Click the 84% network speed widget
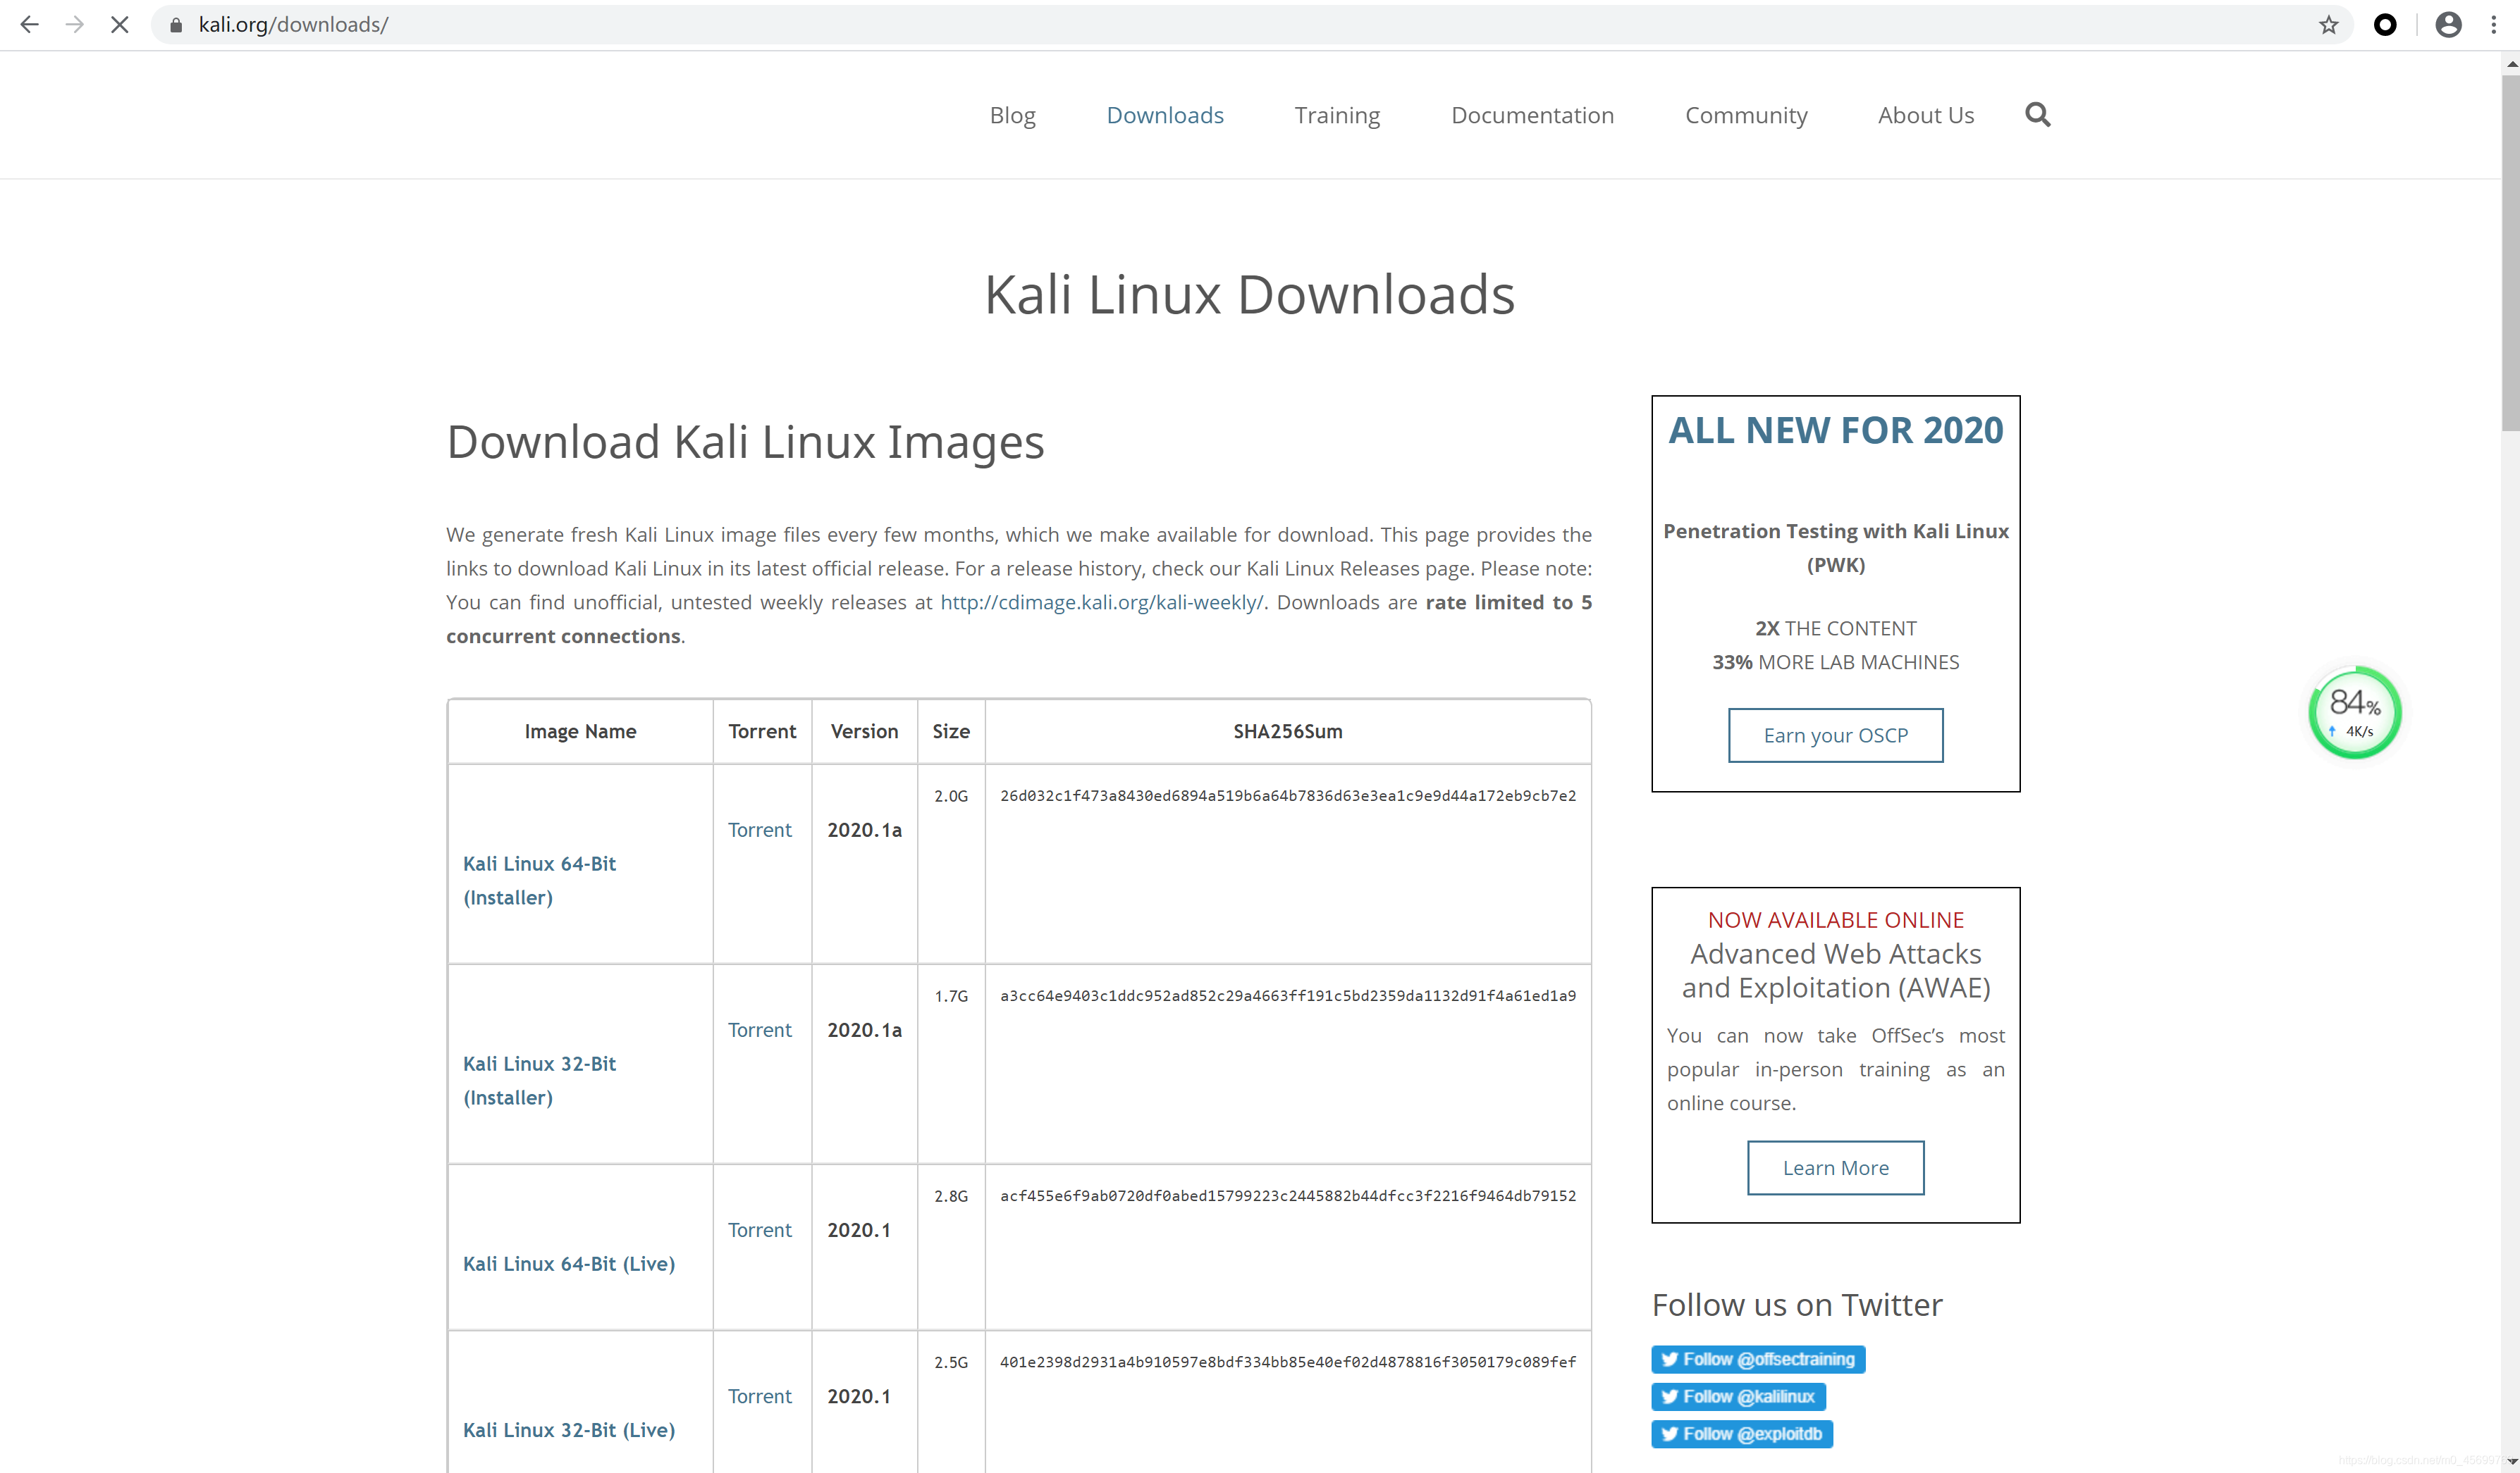 click(2354, 711)
